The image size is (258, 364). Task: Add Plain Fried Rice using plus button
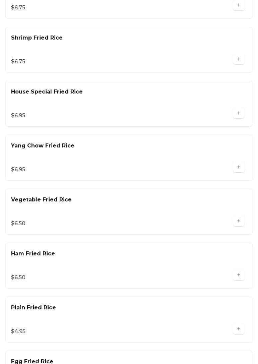pyautogui.click(x=239, y=329)
